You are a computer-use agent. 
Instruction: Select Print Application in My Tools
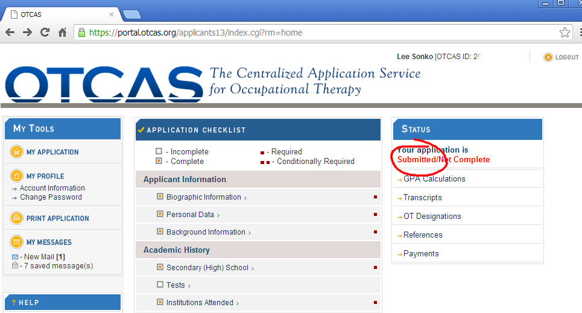[57, 218]
